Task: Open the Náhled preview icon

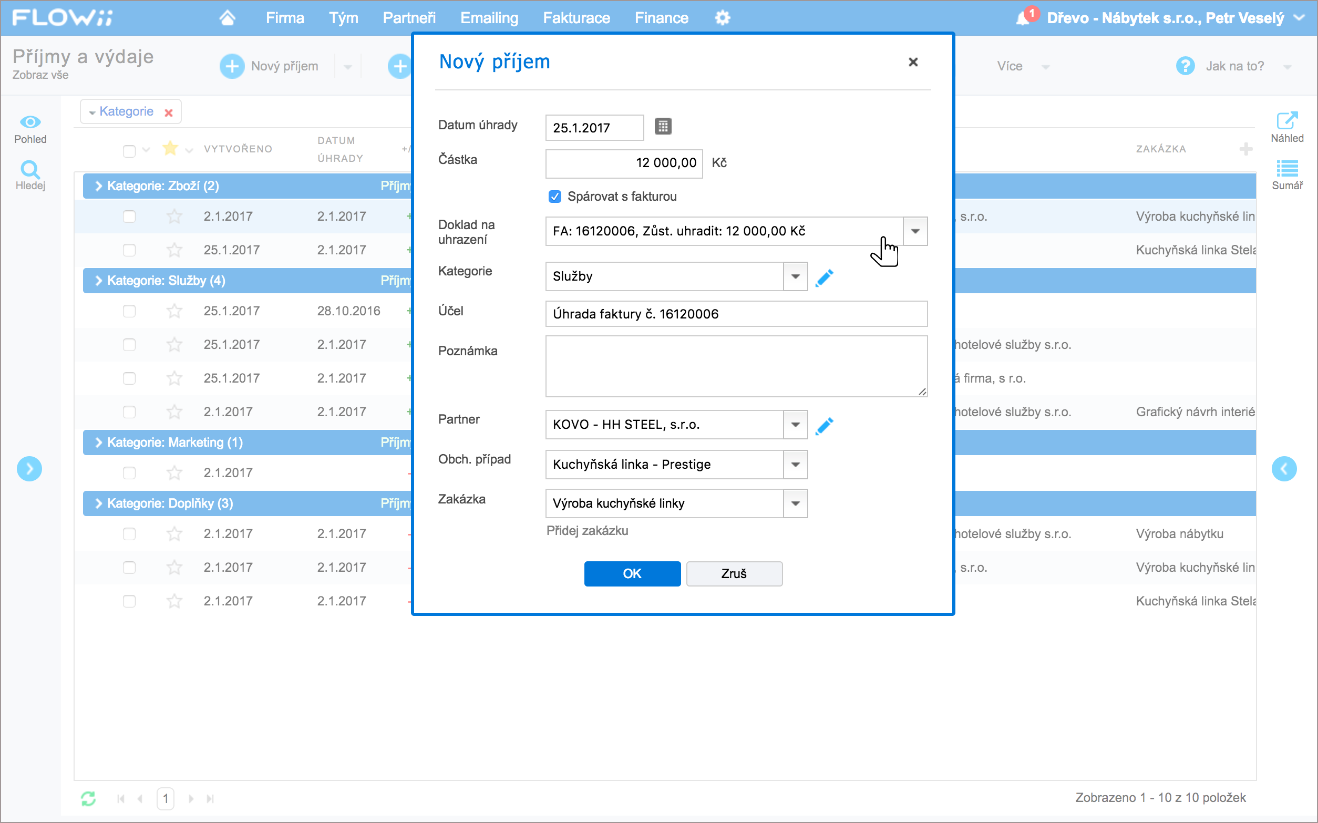Action: coord(1286,120)
